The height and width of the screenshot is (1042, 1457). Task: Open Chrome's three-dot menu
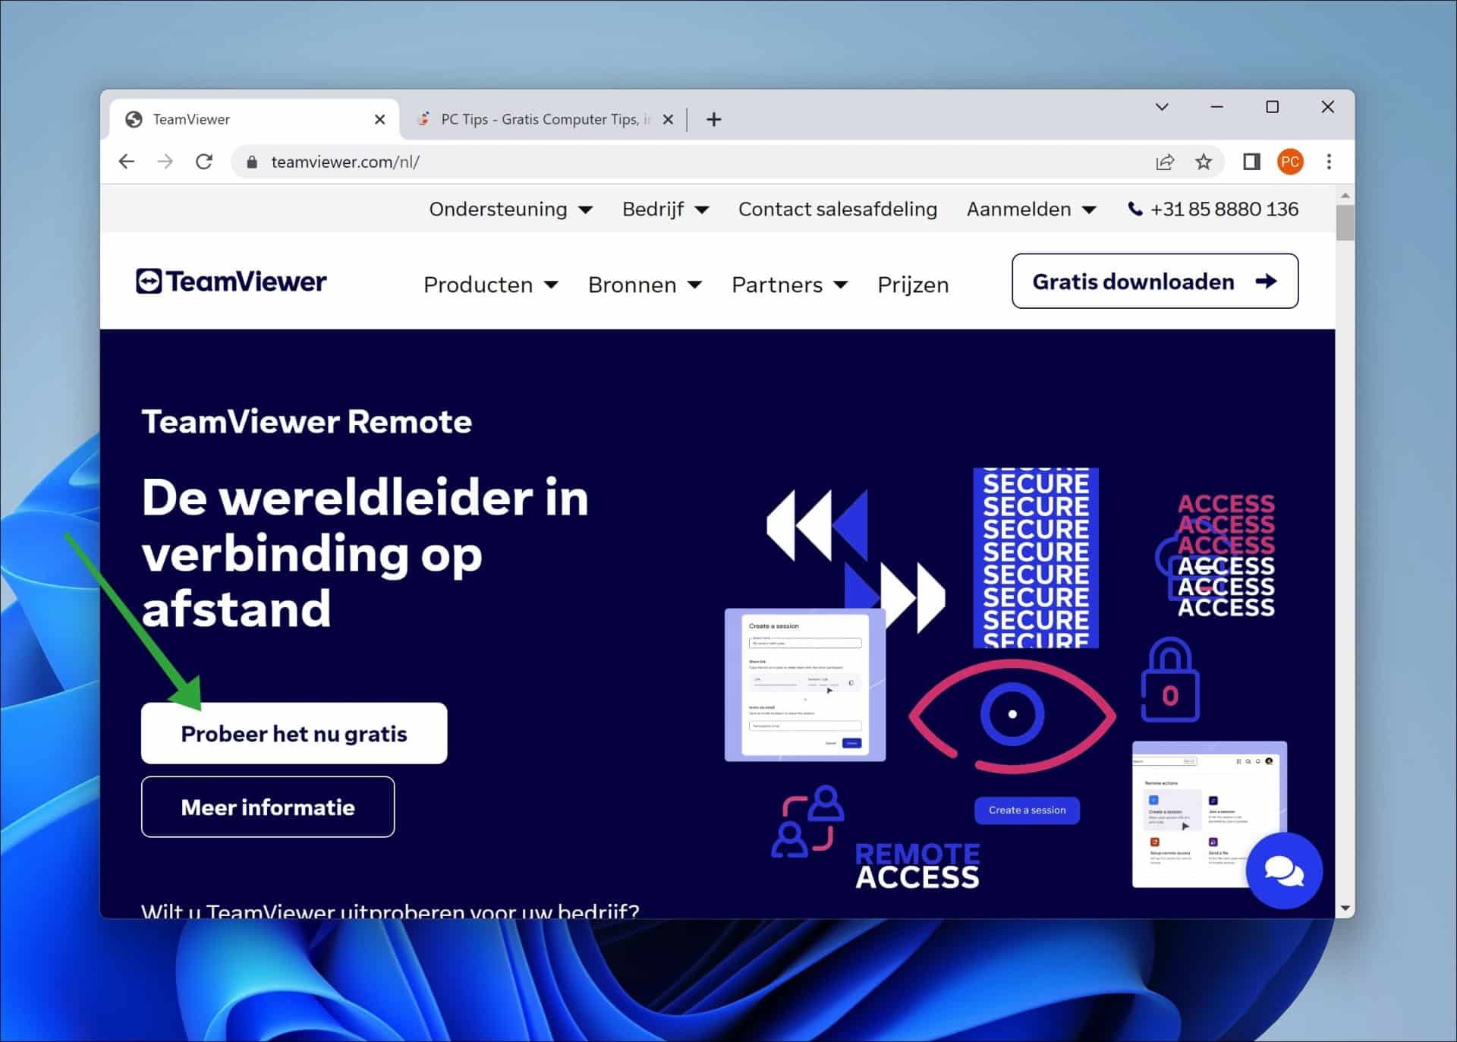coord(1330,161)
